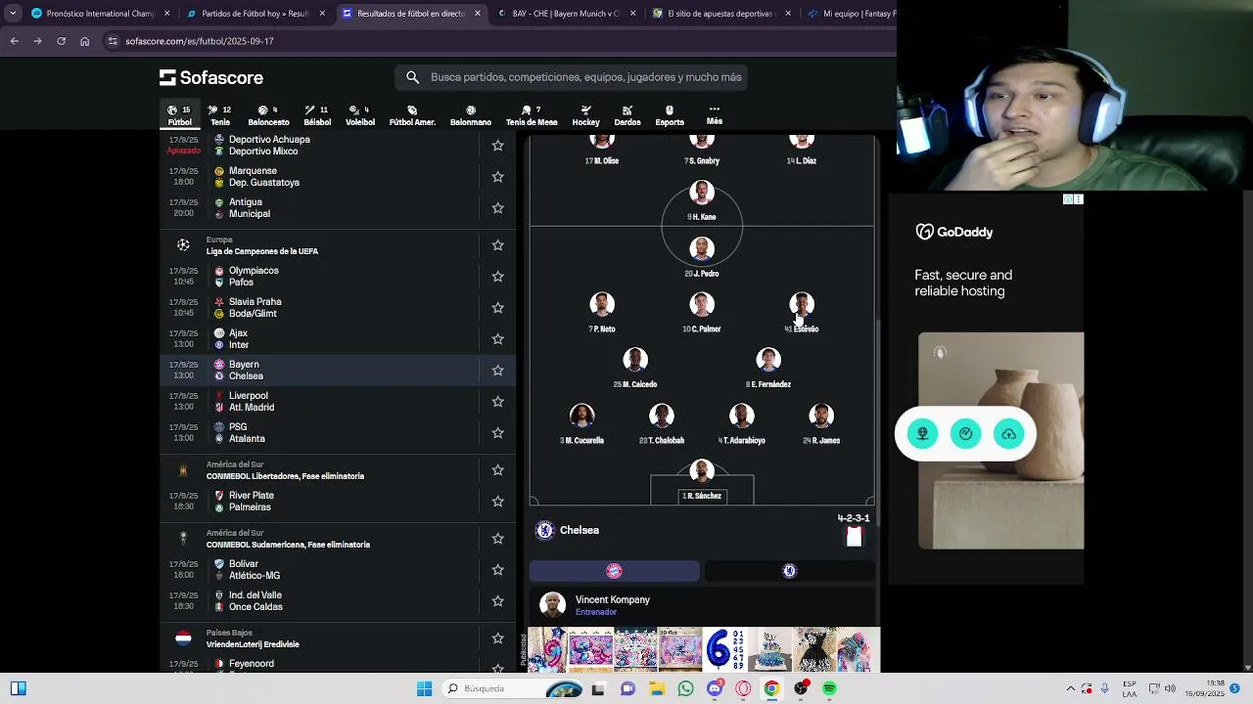Select player M. Cucurella in lineup
The width and height of the screenshot is (1253, 704).
click(x=582, y=425)
